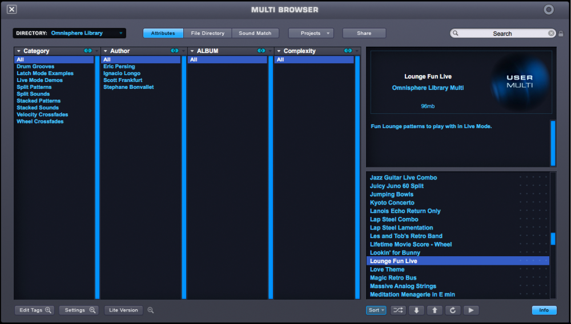Image resolution: width=571 pixels, height=324 pixels.
Task: Select Wheel Crossfades category
Action: (40, 121)
